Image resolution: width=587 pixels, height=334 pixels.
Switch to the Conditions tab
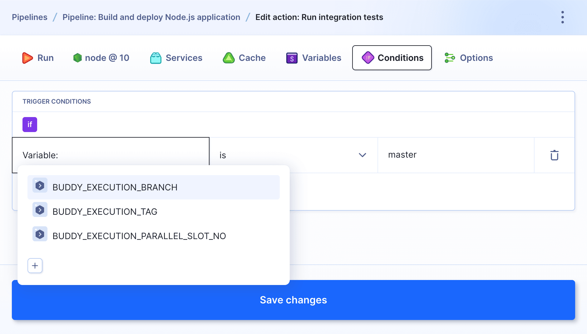(x=392, y=58)
